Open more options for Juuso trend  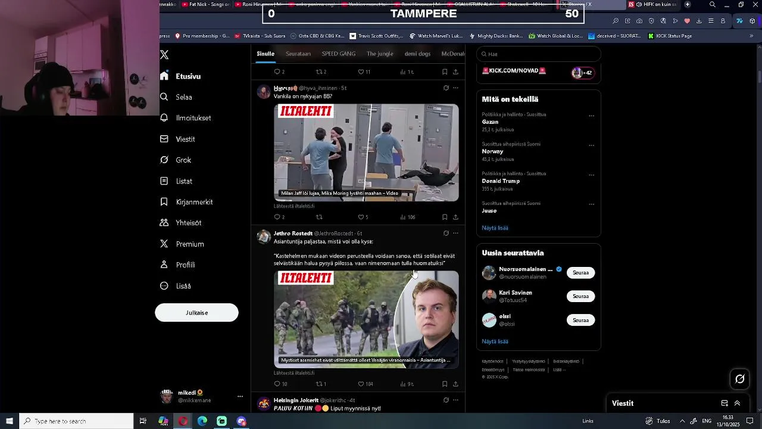coord(591,204)
